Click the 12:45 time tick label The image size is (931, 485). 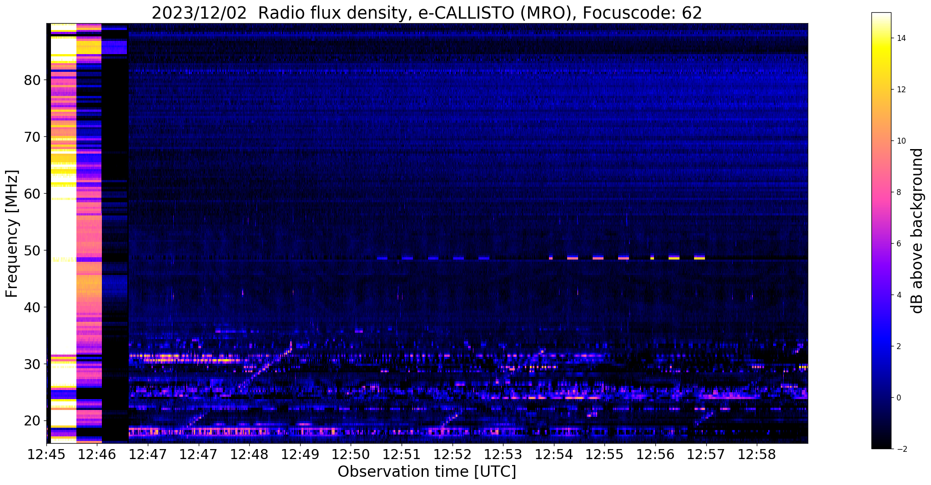pyautogui.click(x=46, y=455)
